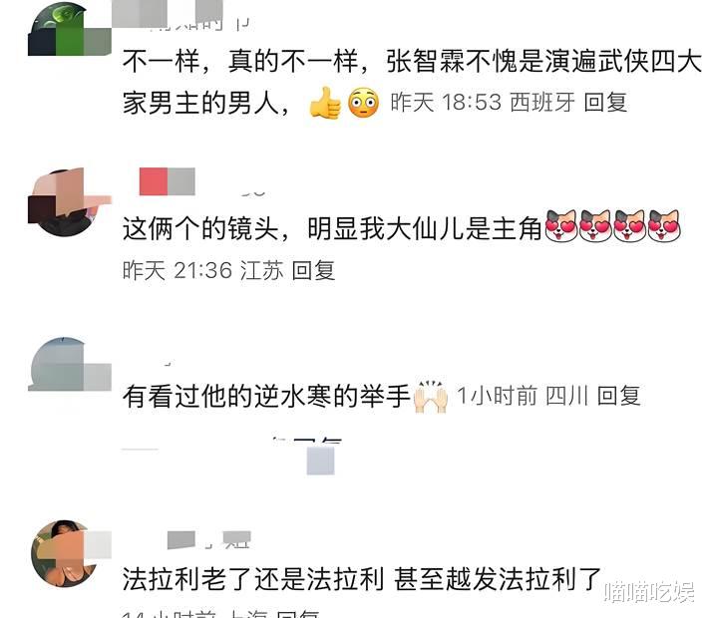The height and width of the screenshot is (618, 706).
Task: Tap the thumbs-up emoji in the first comment
Action: tap(325, 103)
